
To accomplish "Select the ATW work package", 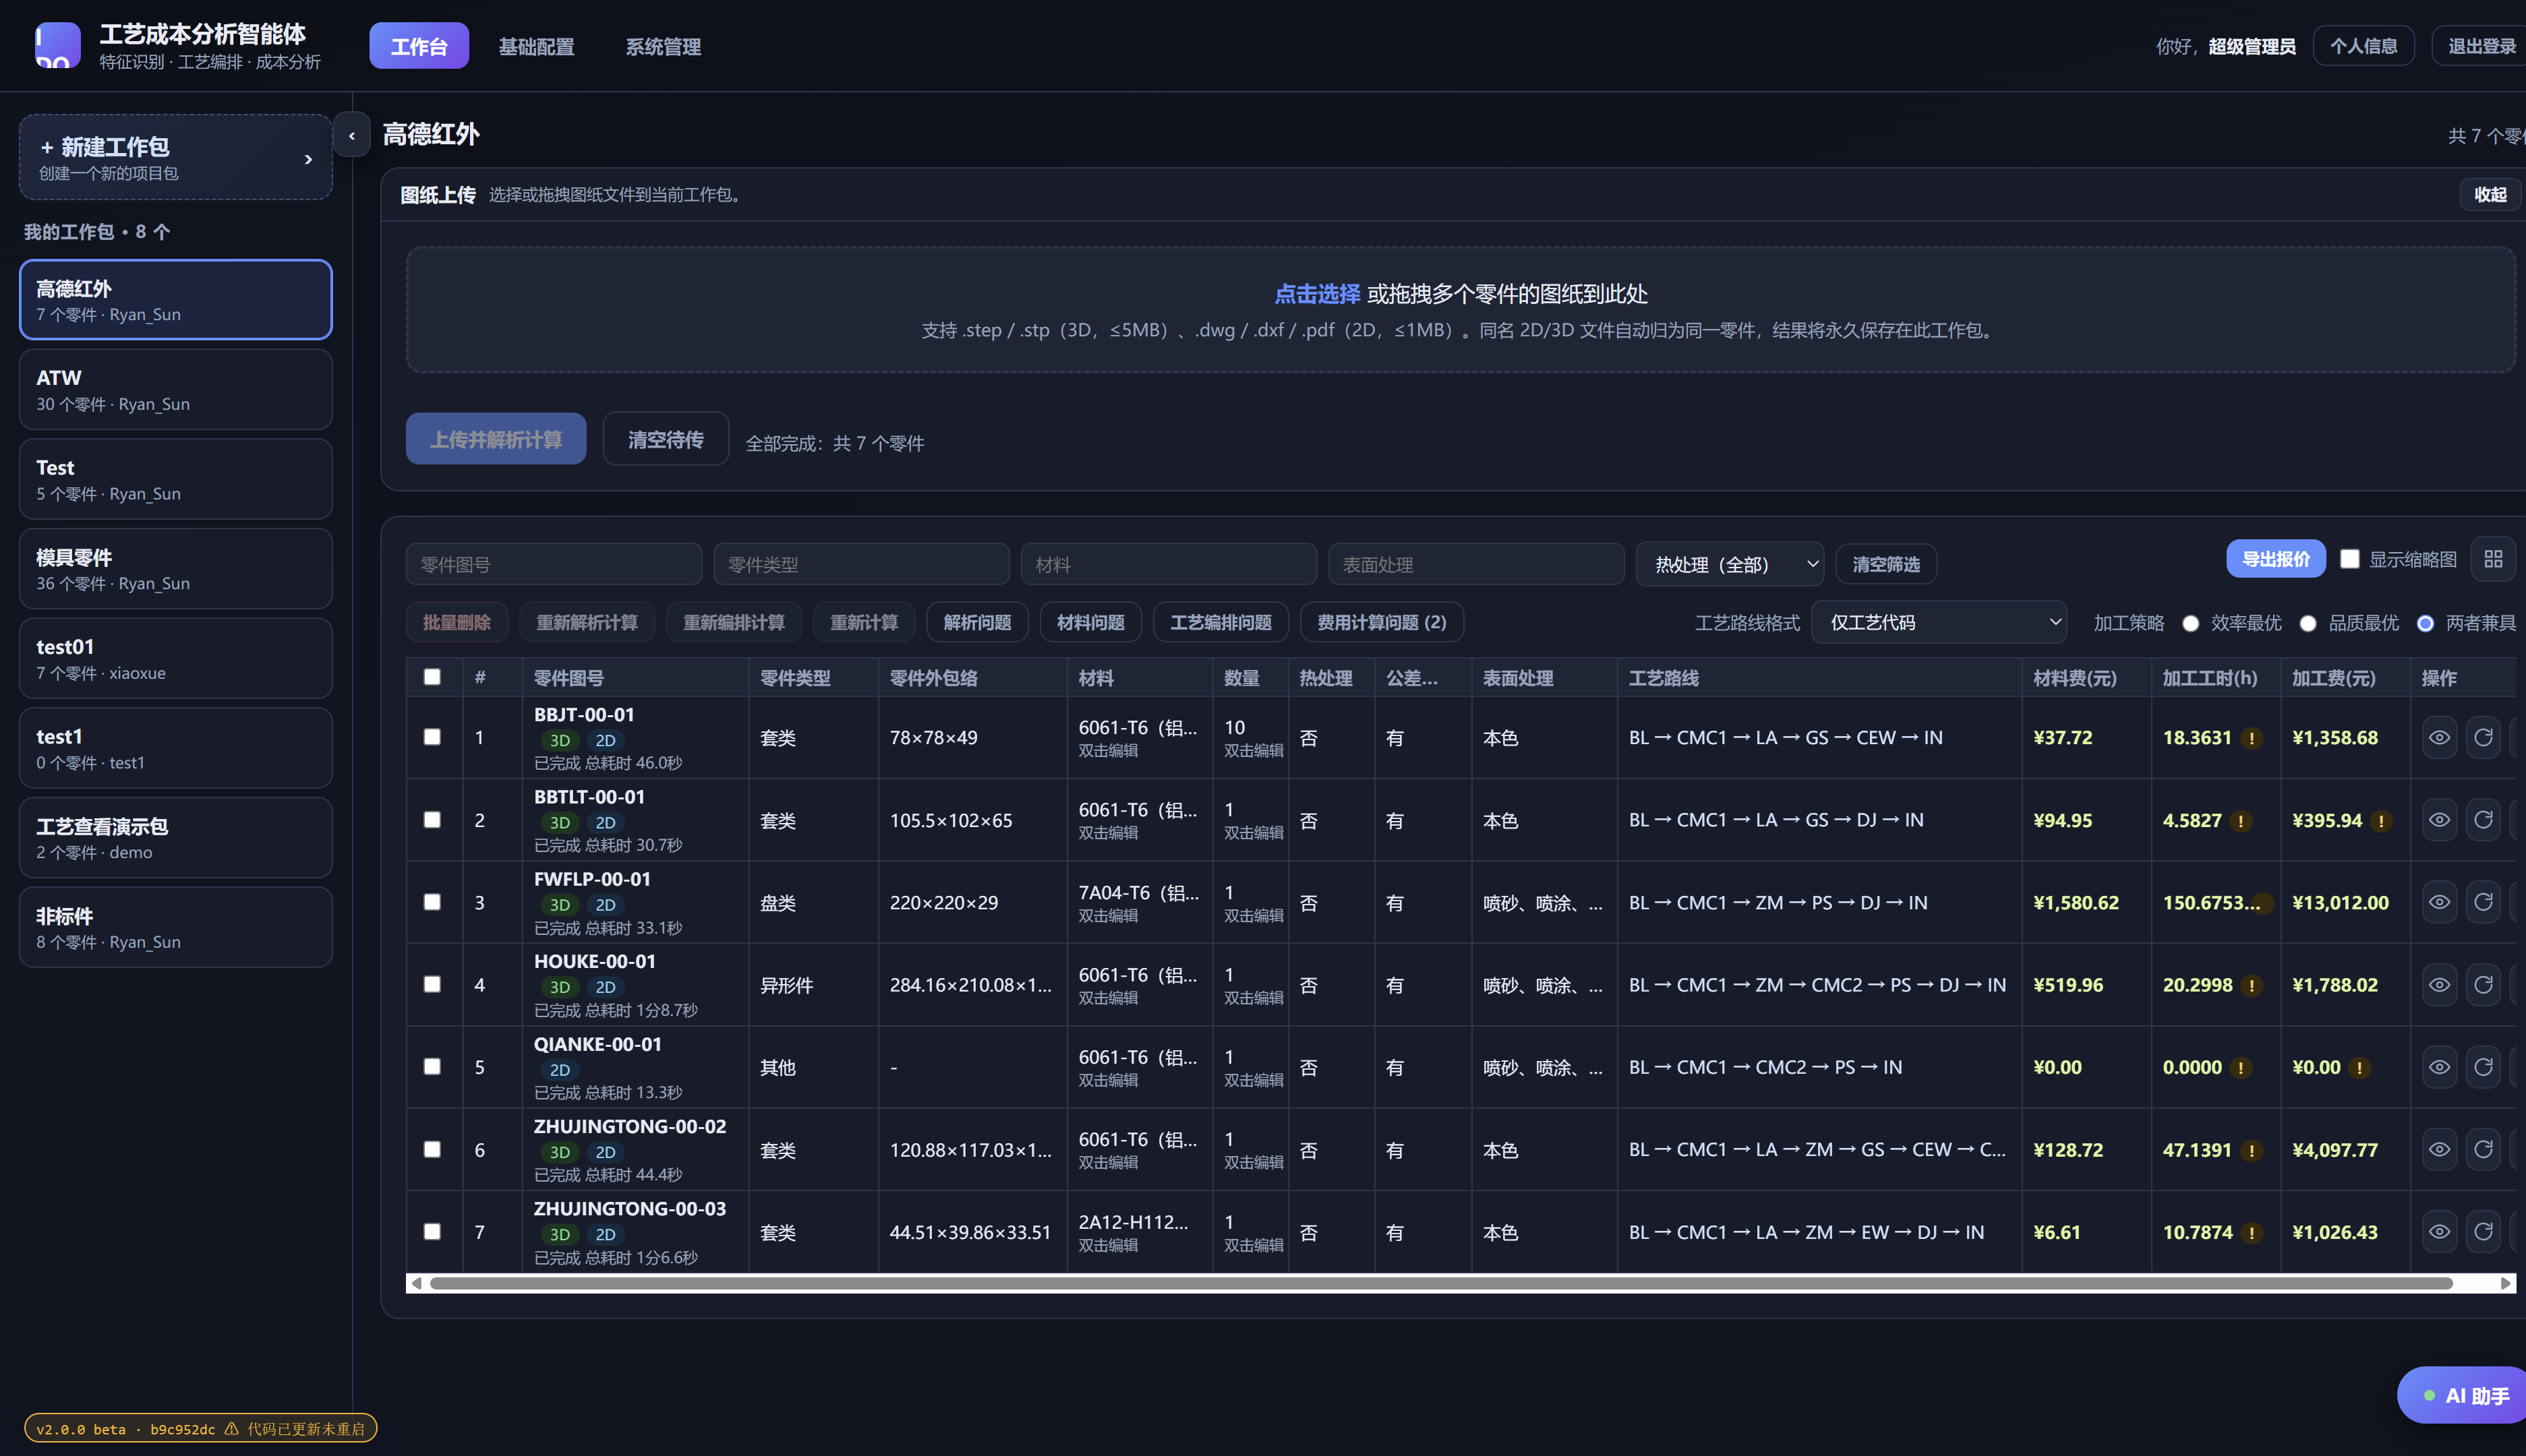I will point(176,389).
